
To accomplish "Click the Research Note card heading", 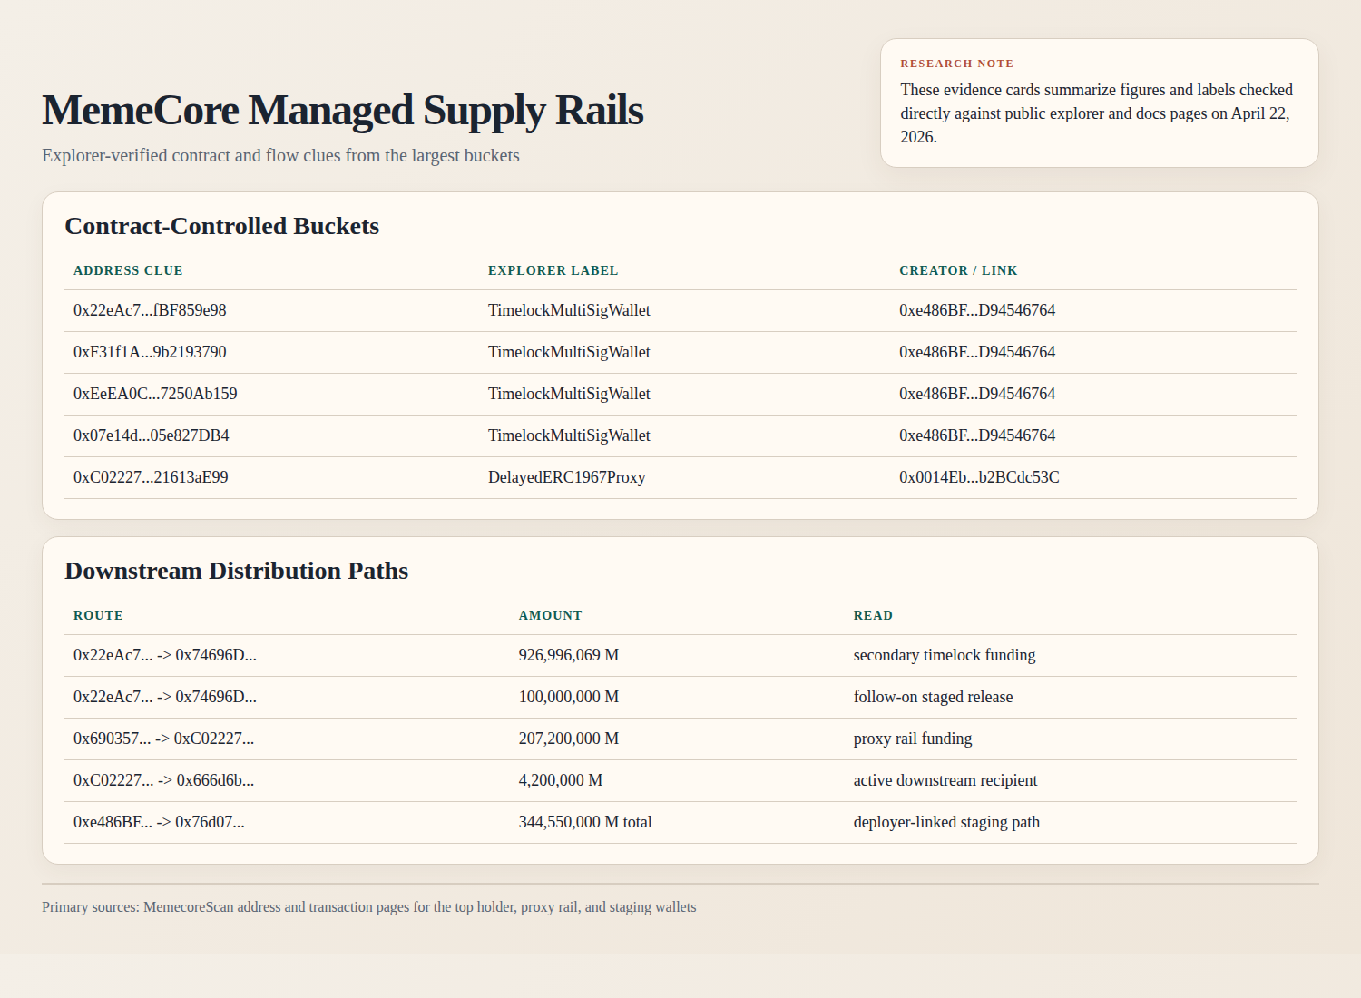I will (956, 64).
